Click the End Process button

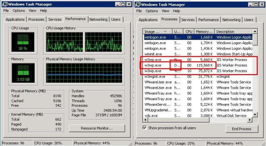pyautogui.click(x=242, y=129)
